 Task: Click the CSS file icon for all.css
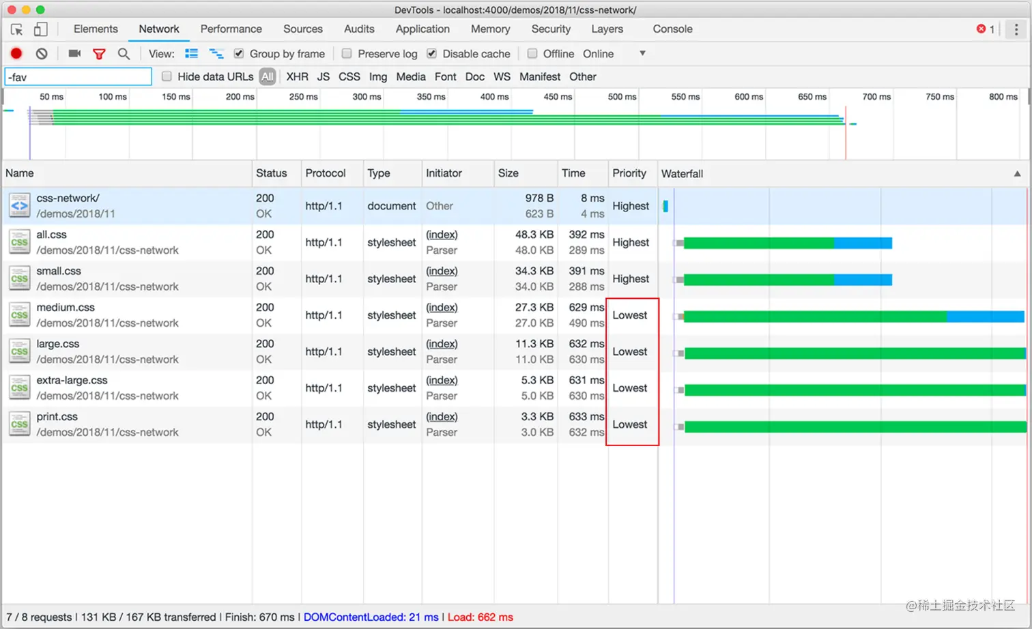click(20, 242)
